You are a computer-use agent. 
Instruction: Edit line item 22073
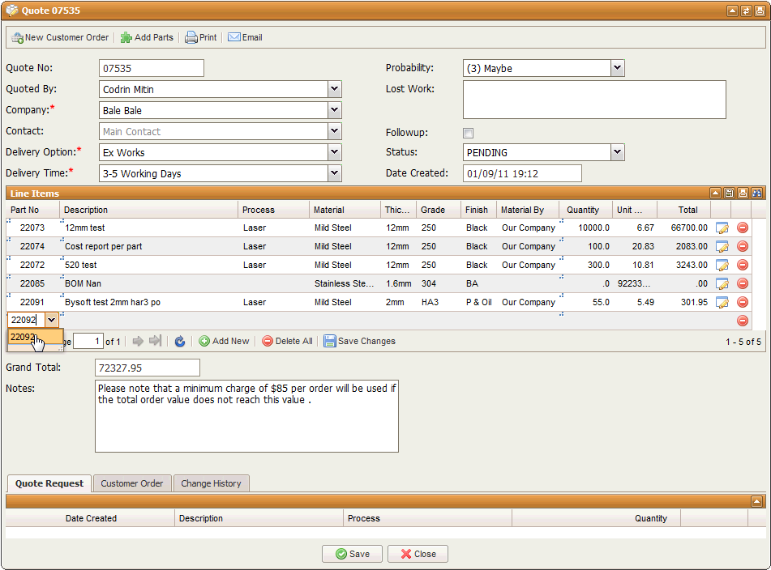pyautogui.click(x=722, y=228)
